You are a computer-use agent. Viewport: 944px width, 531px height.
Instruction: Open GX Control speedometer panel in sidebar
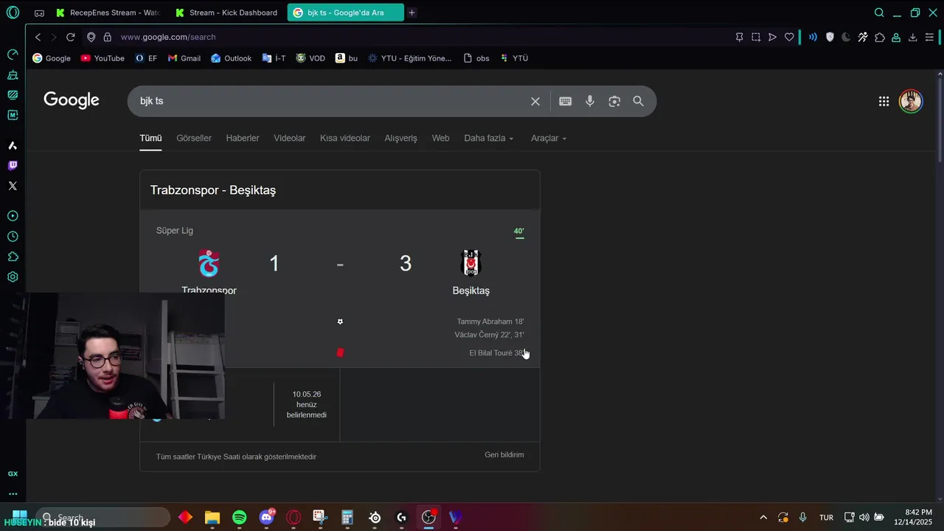tap(13, 55)
